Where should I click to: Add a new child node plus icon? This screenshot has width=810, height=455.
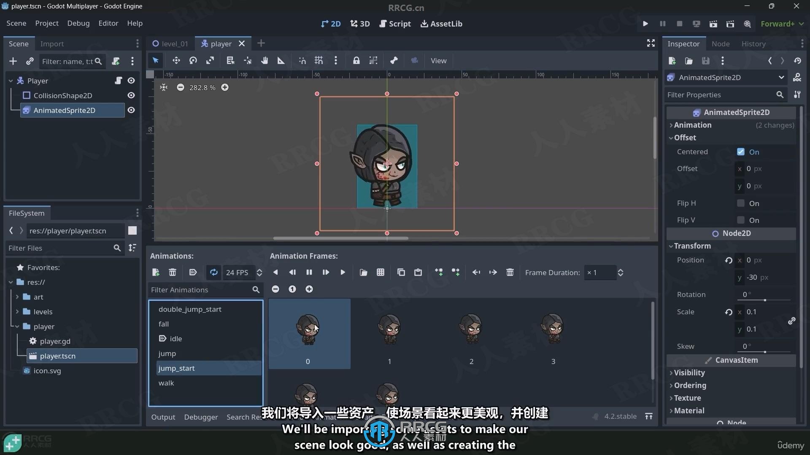tap(13, 62)
